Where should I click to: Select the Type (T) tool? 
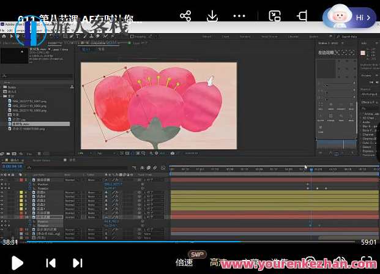pos(77,36)
